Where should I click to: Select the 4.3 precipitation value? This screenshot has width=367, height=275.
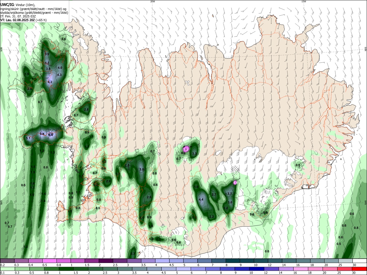60,75
